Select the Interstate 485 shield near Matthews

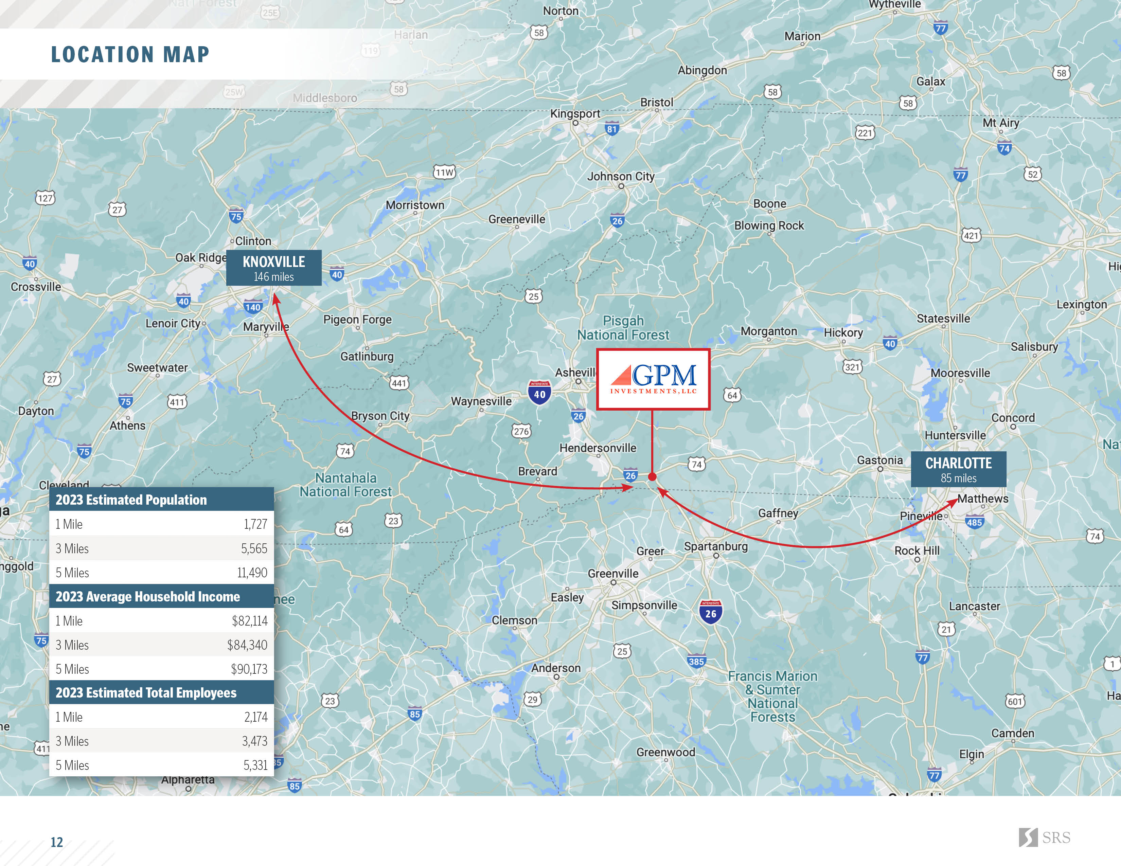(974, 522)
